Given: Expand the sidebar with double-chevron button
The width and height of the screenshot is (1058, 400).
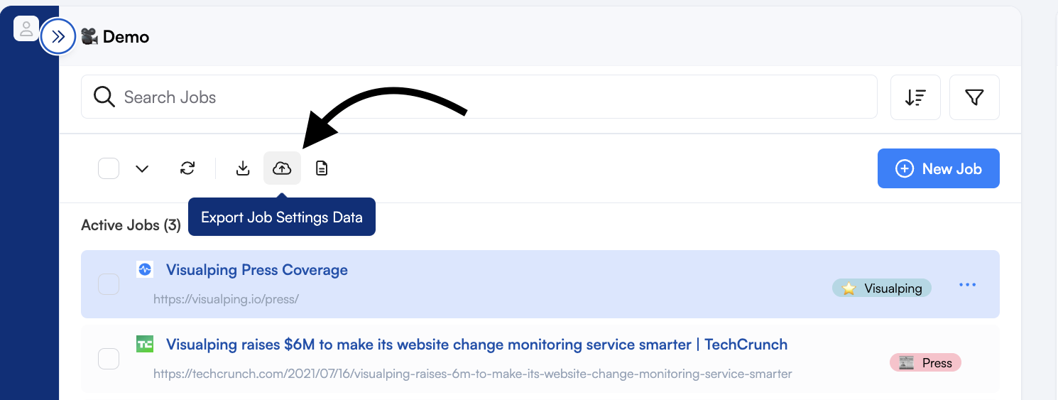Looking at the screenshot, I should click(x=58, y=36).
